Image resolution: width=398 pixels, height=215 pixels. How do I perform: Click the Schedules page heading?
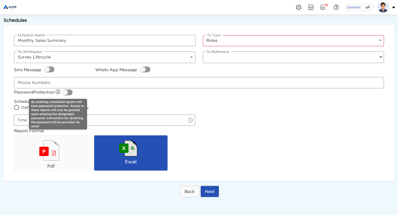click(x=15, y=20)
